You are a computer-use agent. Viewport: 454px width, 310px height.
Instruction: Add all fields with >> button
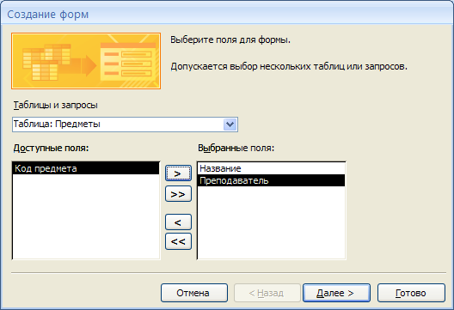(x=178, y=194)
